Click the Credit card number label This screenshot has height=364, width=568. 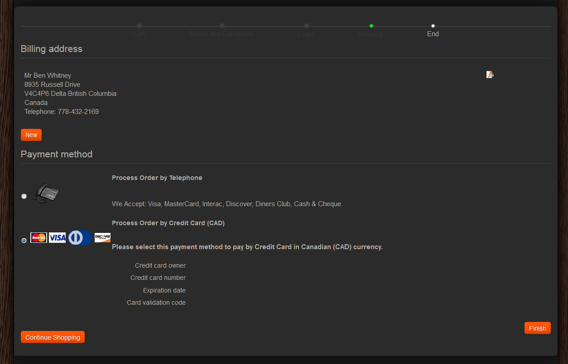[158, 278]
